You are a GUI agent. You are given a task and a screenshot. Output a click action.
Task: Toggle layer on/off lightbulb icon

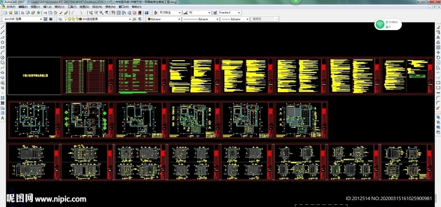tap(65, 19)
